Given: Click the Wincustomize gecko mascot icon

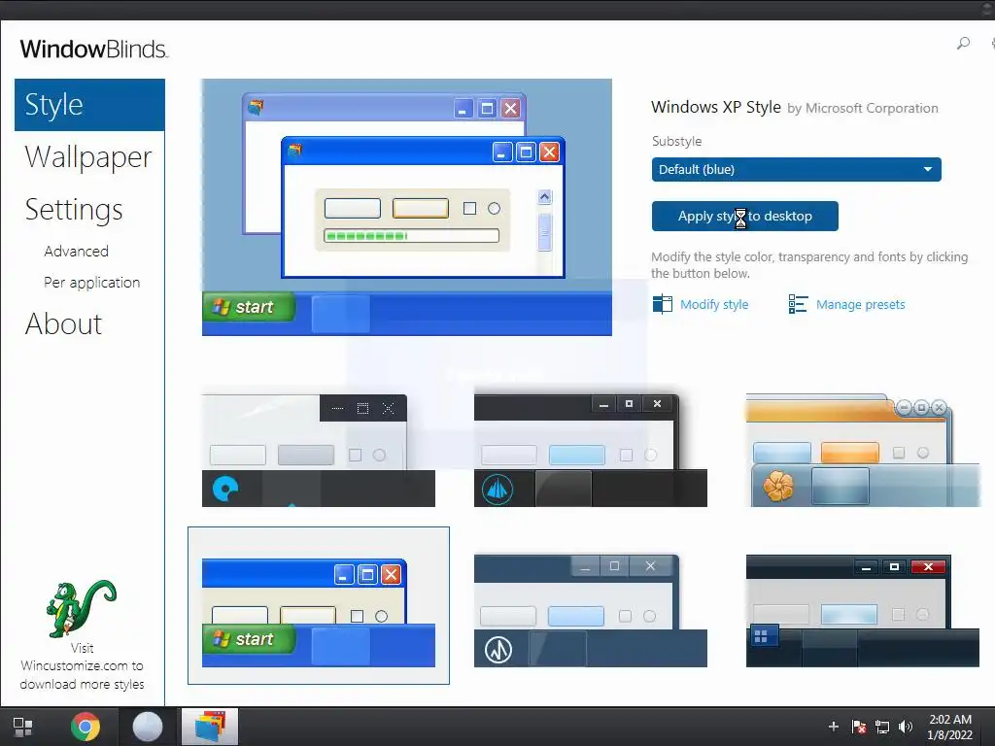Looking at the screenshot, I should pos(82,608).
